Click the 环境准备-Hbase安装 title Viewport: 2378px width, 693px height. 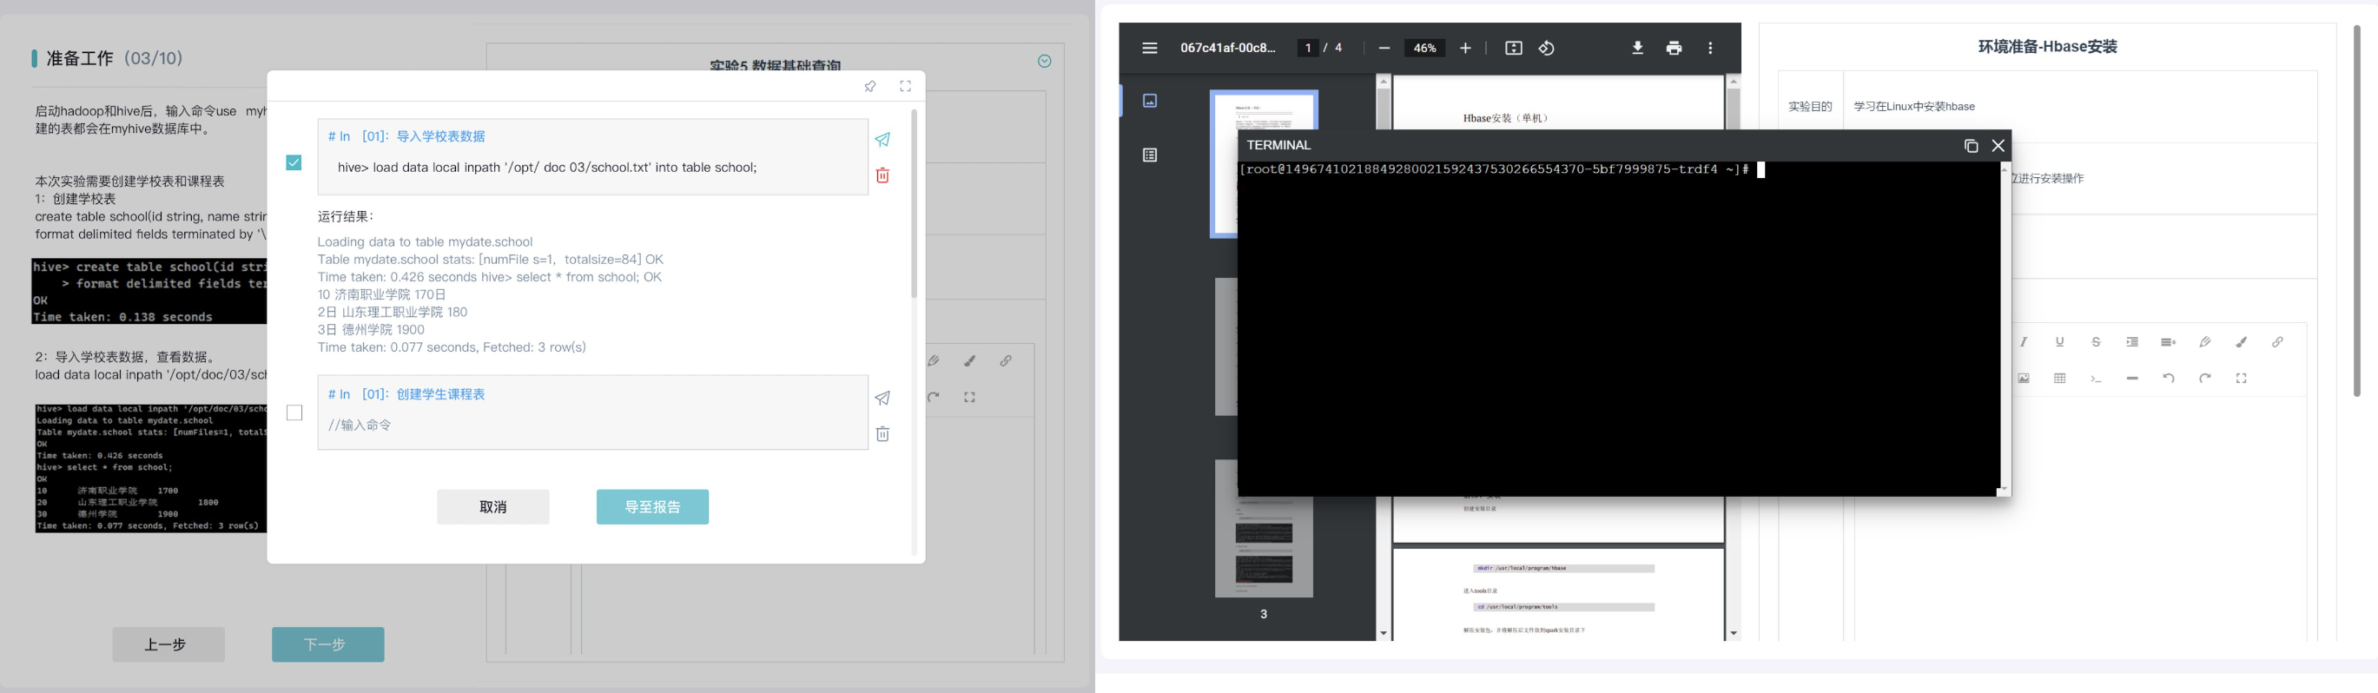tap(2047, 47)
